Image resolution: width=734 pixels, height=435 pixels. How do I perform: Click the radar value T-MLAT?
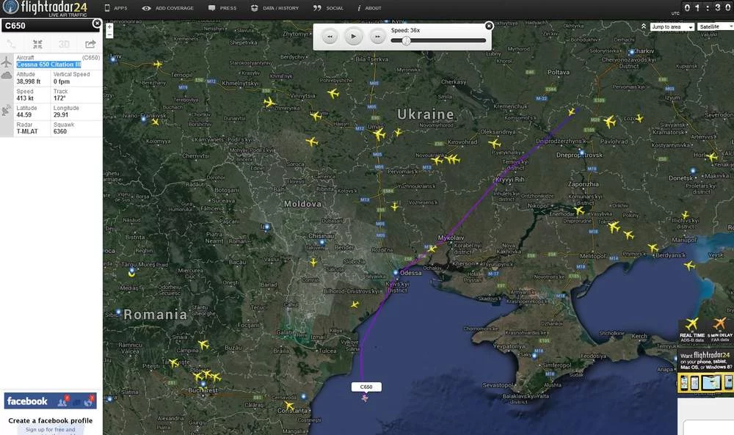click(27, 131)
